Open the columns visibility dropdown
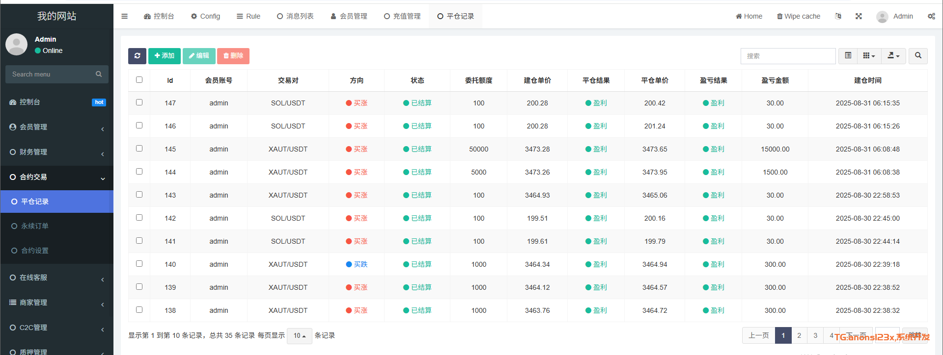 tap(869, 56)
